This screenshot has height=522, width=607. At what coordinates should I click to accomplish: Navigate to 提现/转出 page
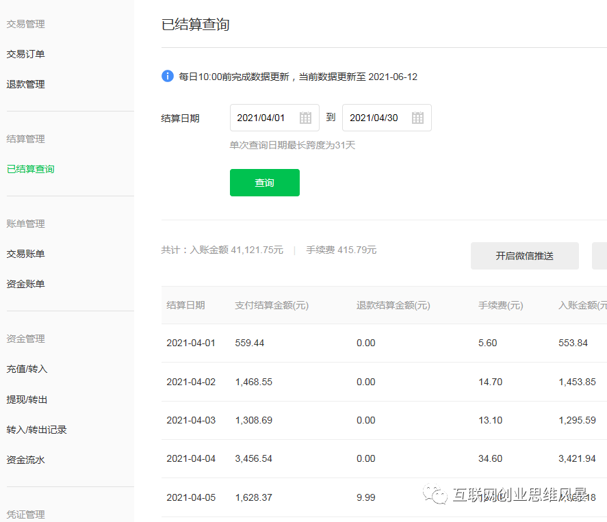pos(27,400)
